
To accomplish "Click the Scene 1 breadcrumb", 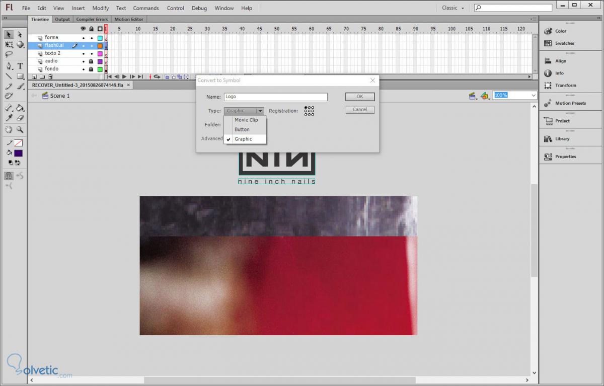I will click(x=56, y=96).
